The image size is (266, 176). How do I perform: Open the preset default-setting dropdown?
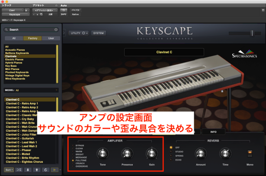[45, 10]
